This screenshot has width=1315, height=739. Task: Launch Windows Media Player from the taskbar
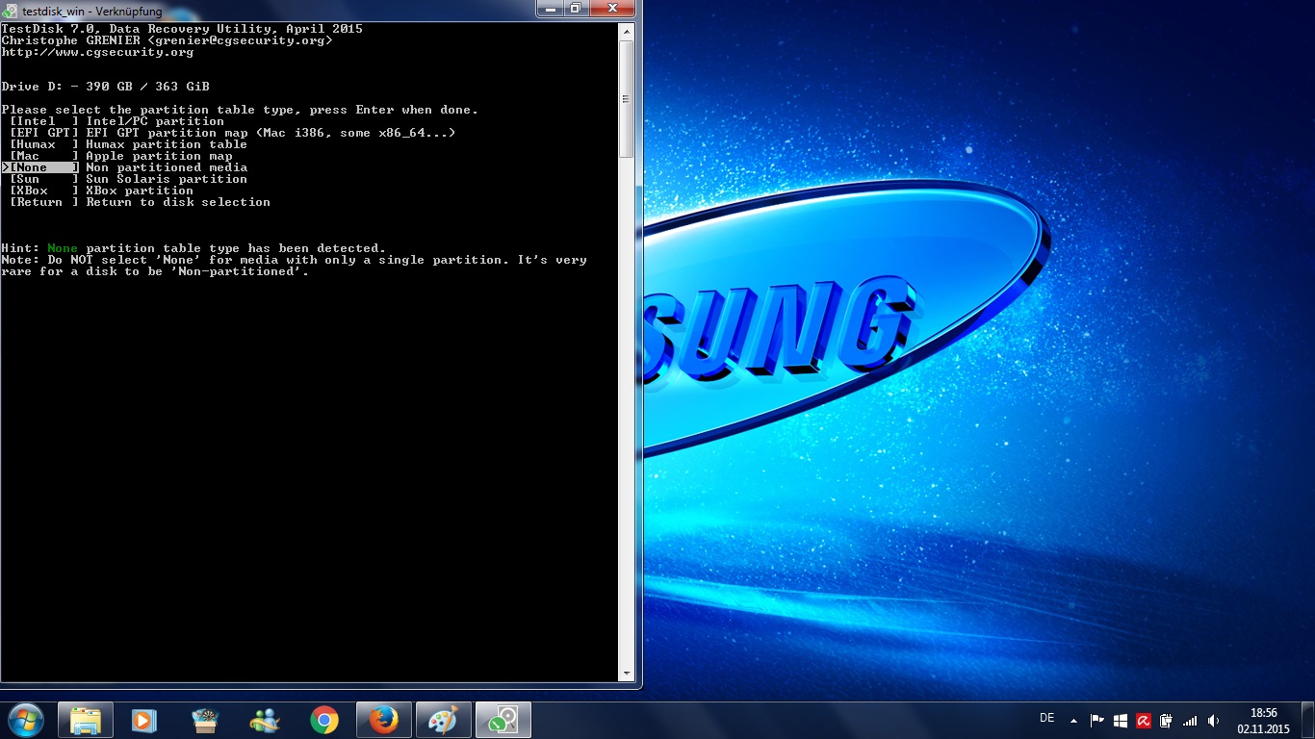[144, 720]
